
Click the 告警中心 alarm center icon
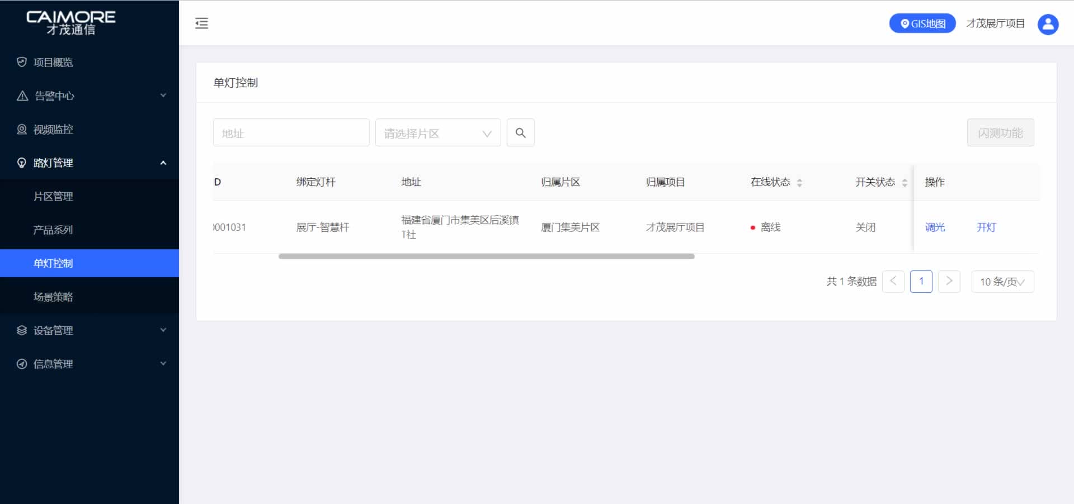21,96
